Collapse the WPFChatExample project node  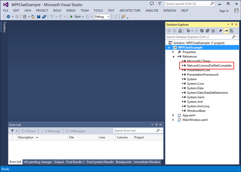[169, 47]
